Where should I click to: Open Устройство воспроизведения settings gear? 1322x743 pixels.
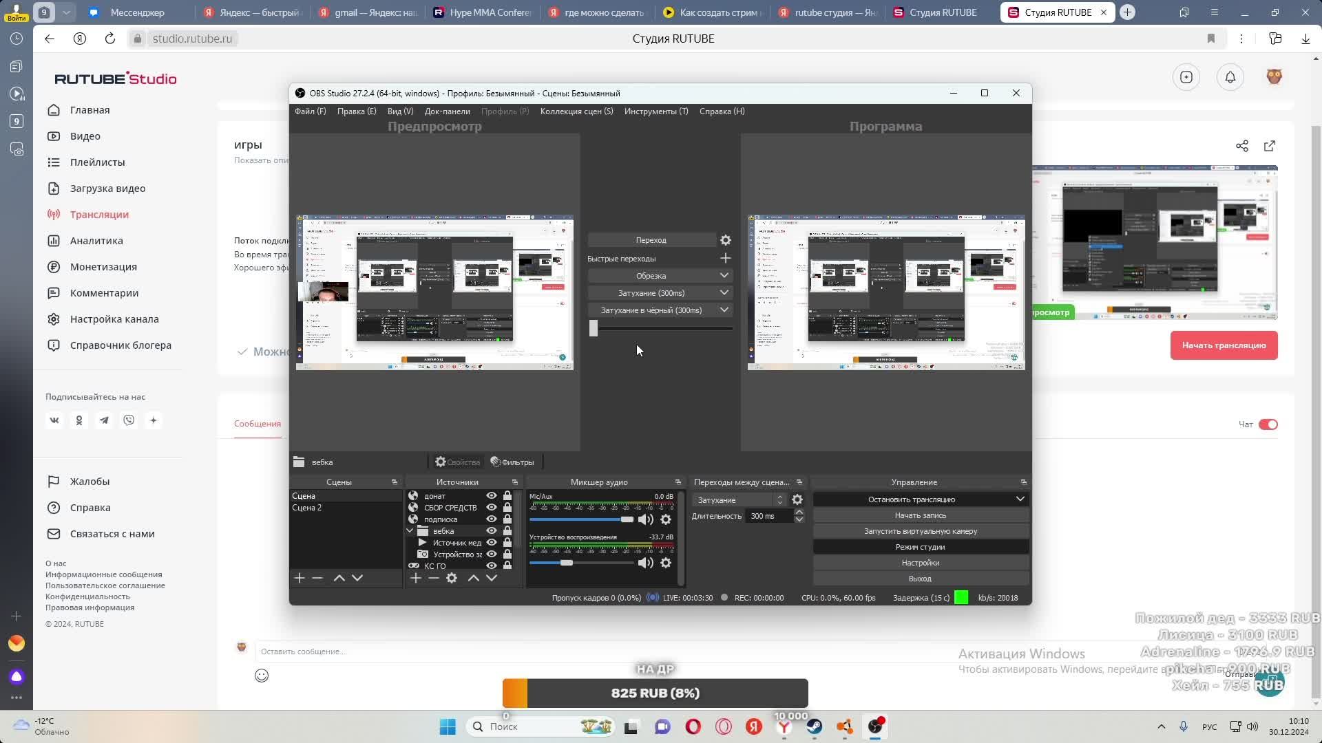[666, 563]
